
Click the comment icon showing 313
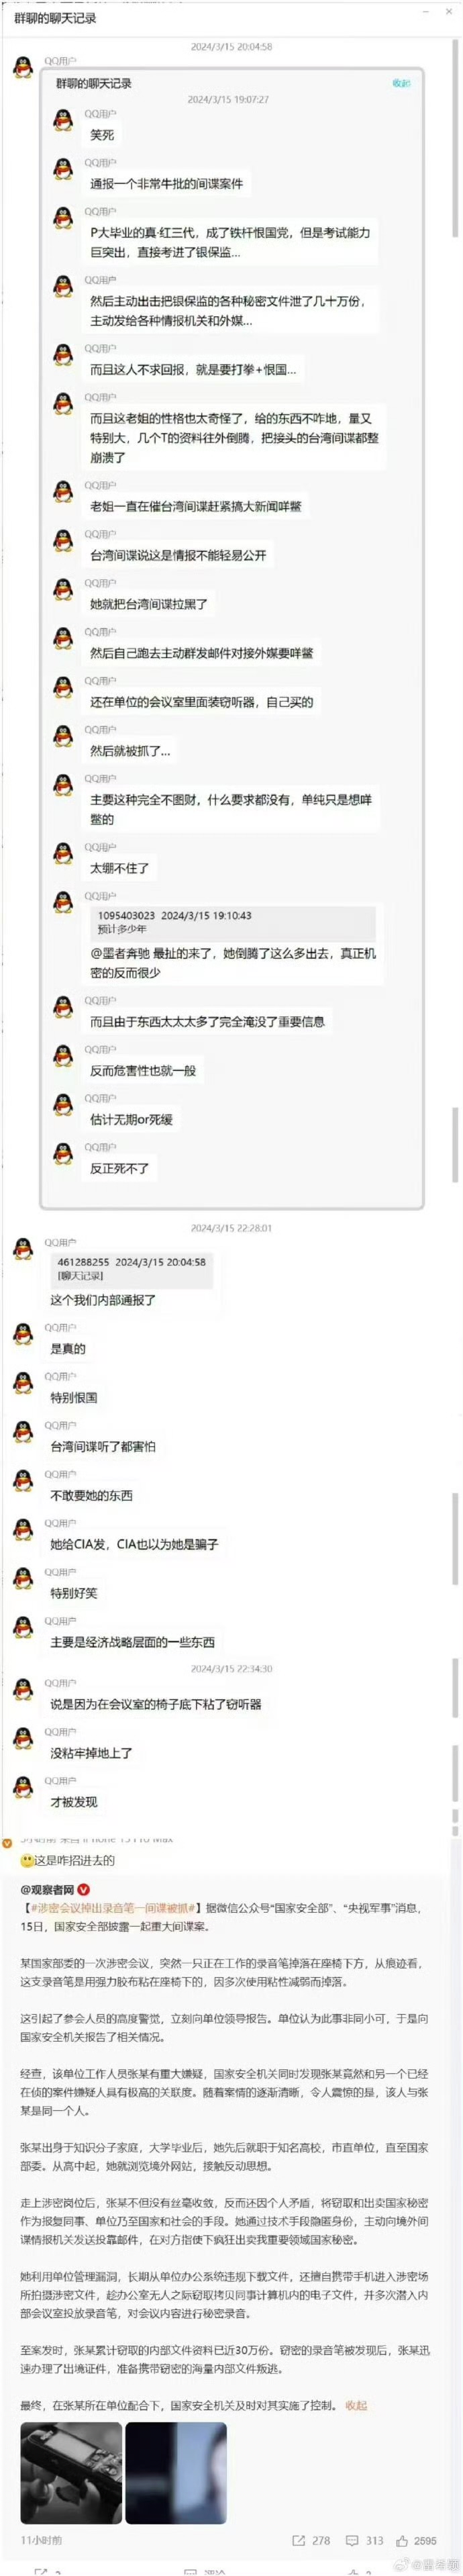pos(352,2540)
